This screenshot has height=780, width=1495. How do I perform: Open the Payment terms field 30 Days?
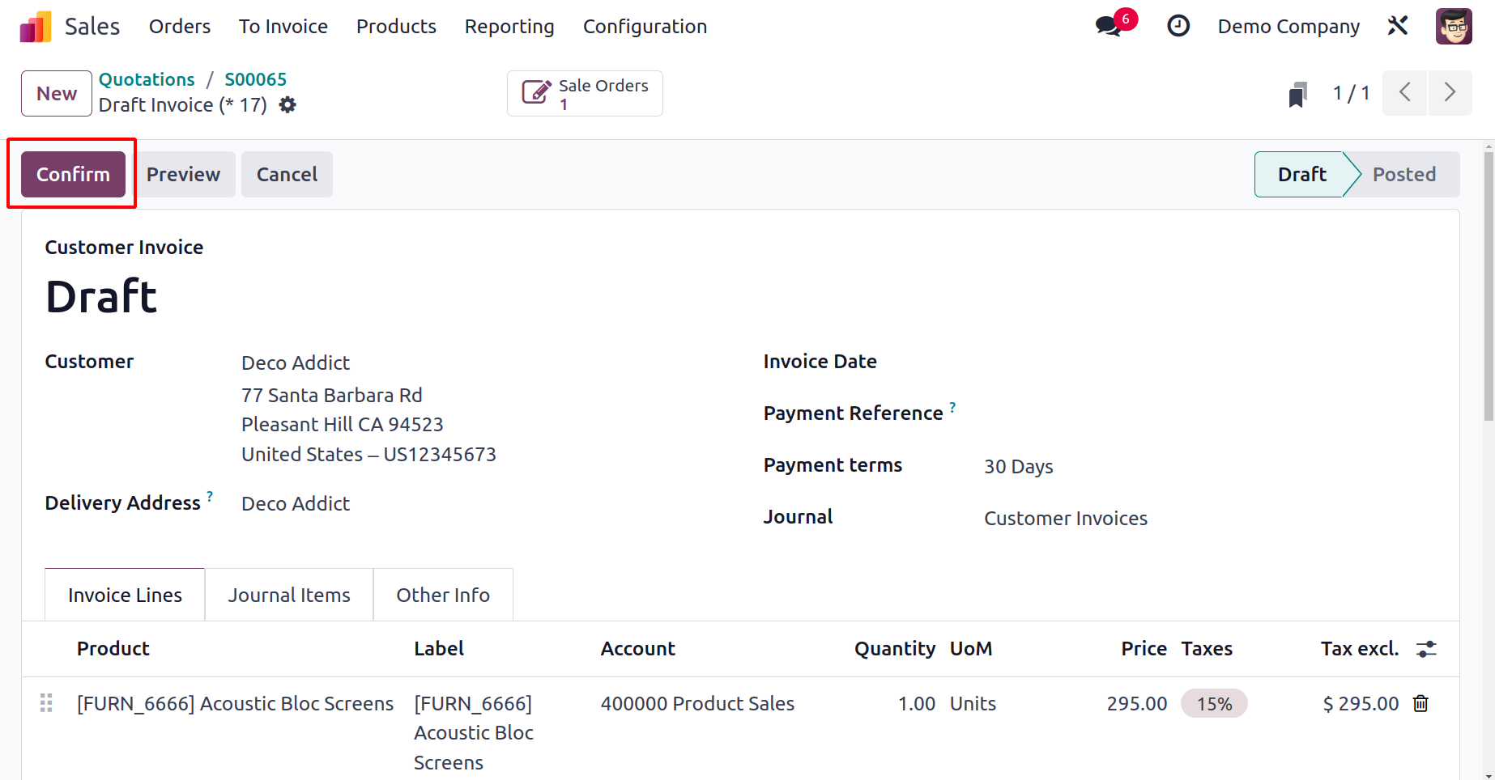(1019, 467)
